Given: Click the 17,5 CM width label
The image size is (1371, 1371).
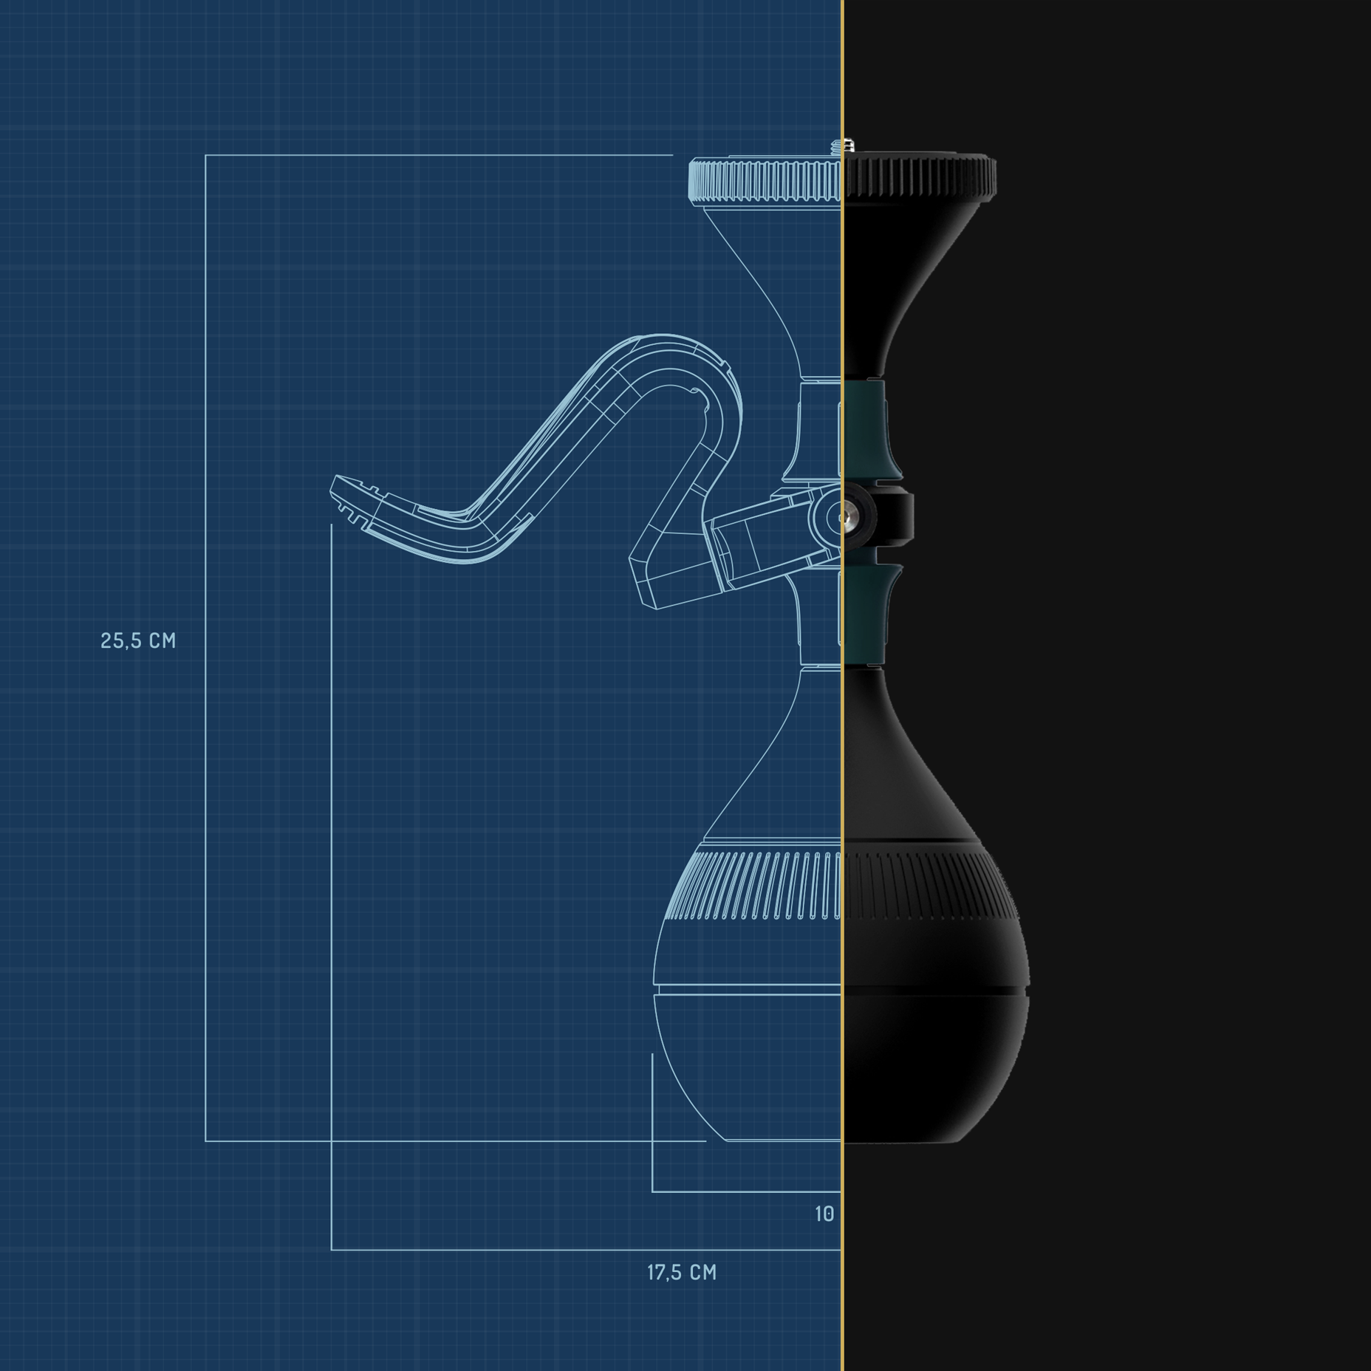Looking at the screenshot, I should [682, 1272].
